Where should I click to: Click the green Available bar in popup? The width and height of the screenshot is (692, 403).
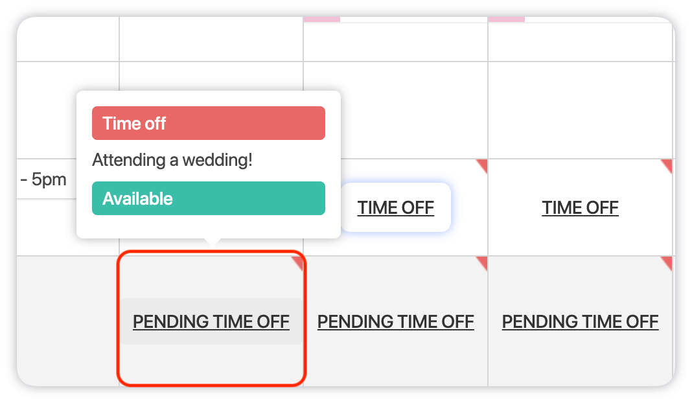point(208,198)
